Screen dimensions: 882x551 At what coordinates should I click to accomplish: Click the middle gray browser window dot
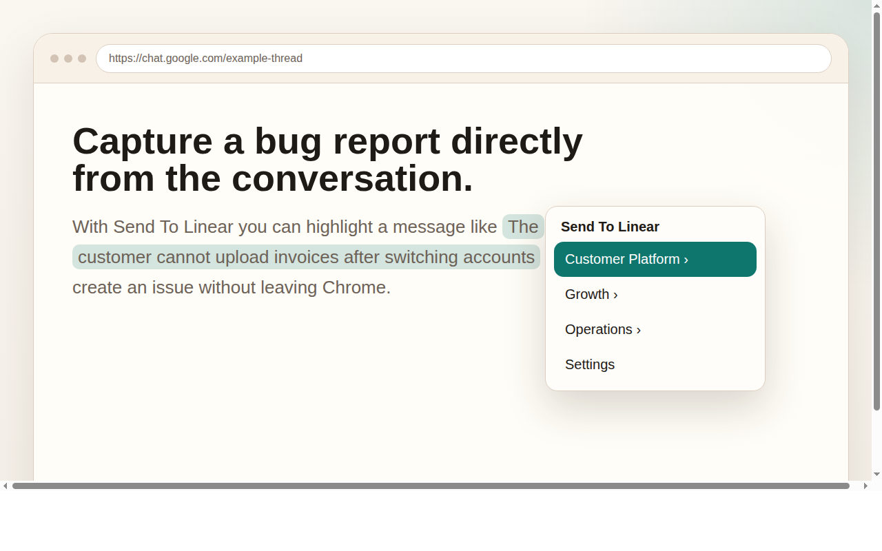pos(68,59)
